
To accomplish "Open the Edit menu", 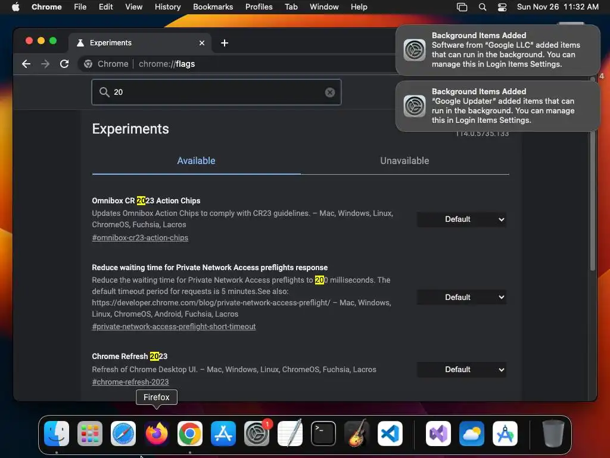I will tap(106, 7).
